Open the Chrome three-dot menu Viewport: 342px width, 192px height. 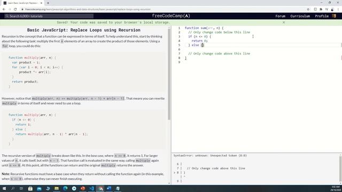pyautogui.click(x=338, y=10)
